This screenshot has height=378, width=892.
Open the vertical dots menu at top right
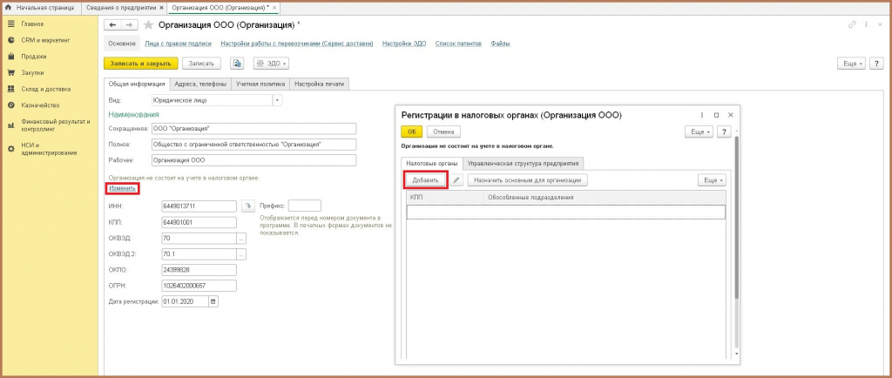(x=866, y=25)
